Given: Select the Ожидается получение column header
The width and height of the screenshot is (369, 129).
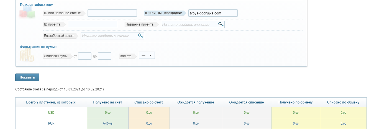Looking at the screenshot, I should click(196, 102).
